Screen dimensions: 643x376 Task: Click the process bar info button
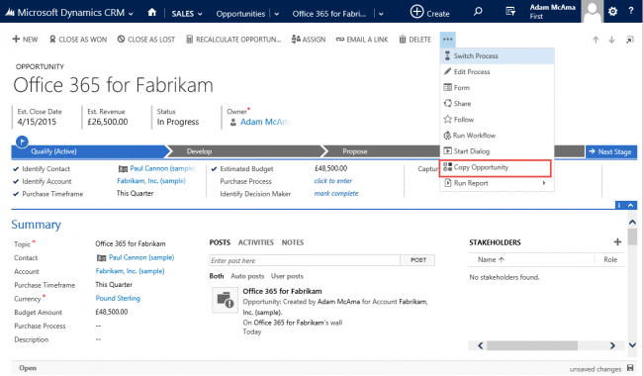coord(619,205)
